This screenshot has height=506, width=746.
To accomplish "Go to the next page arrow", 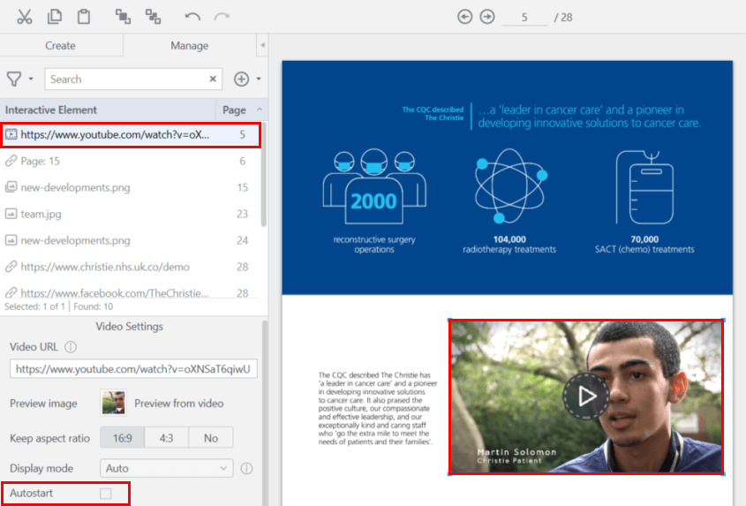I will point(487,17).
